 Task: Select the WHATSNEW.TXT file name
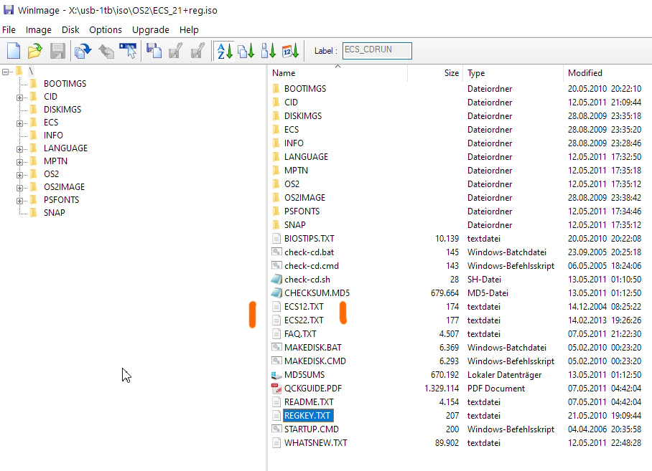pyautogui.click(x=316, y=443)
